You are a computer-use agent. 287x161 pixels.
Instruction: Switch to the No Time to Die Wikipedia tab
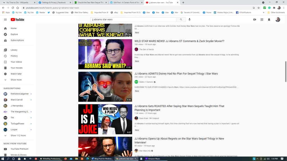tap(18, 3)
